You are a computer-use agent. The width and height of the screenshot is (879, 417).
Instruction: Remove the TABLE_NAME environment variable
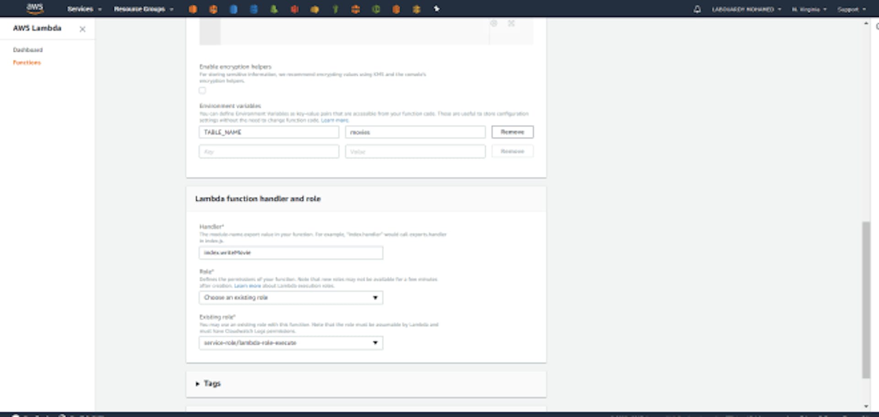512,132
